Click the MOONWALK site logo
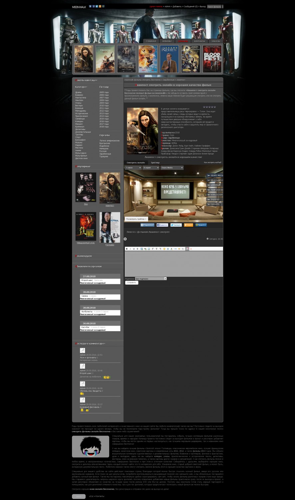Image resolution: width=295 pixels, height=500 pixels. pyautogui.click(x=79, y=7)
